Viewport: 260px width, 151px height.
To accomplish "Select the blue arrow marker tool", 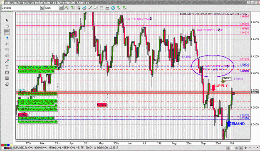I will click(x=7, y=38).
